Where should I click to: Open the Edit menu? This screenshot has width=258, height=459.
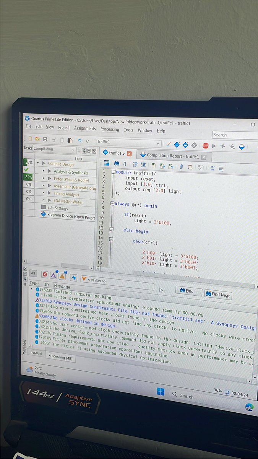coord(39,127)
